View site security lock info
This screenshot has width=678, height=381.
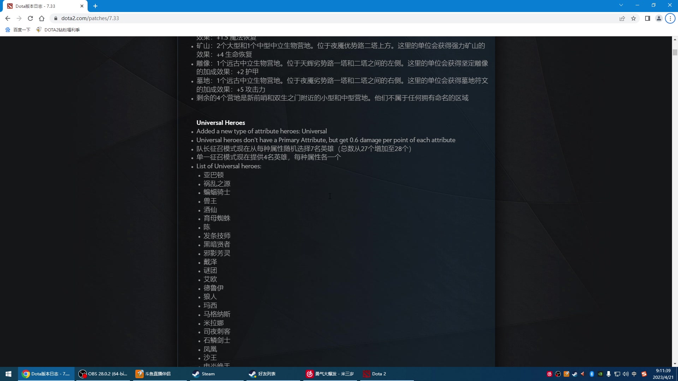point(55,18)
